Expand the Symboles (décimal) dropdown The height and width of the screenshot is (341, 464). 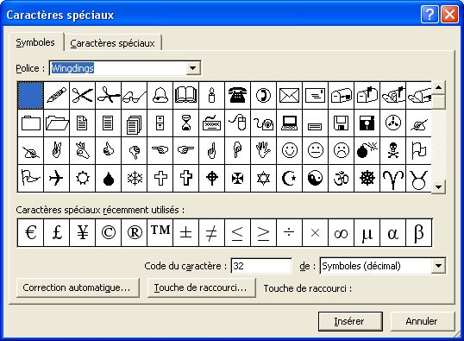point(438,266)
